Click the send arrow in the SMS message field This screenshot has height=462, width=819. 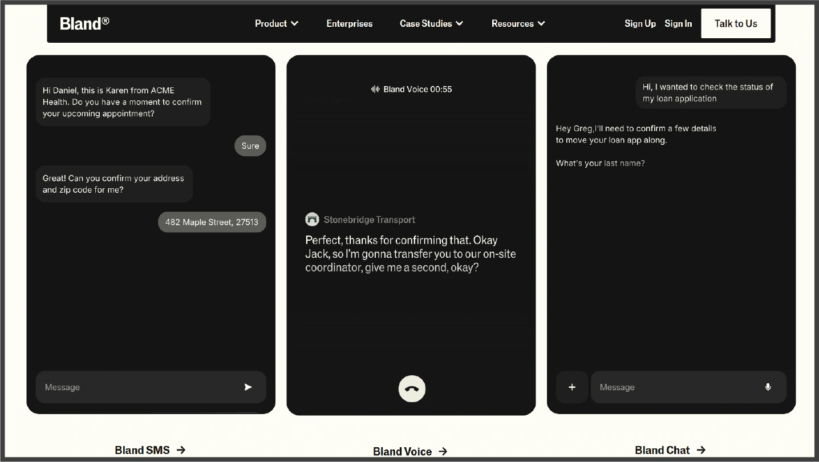point(248,387)
